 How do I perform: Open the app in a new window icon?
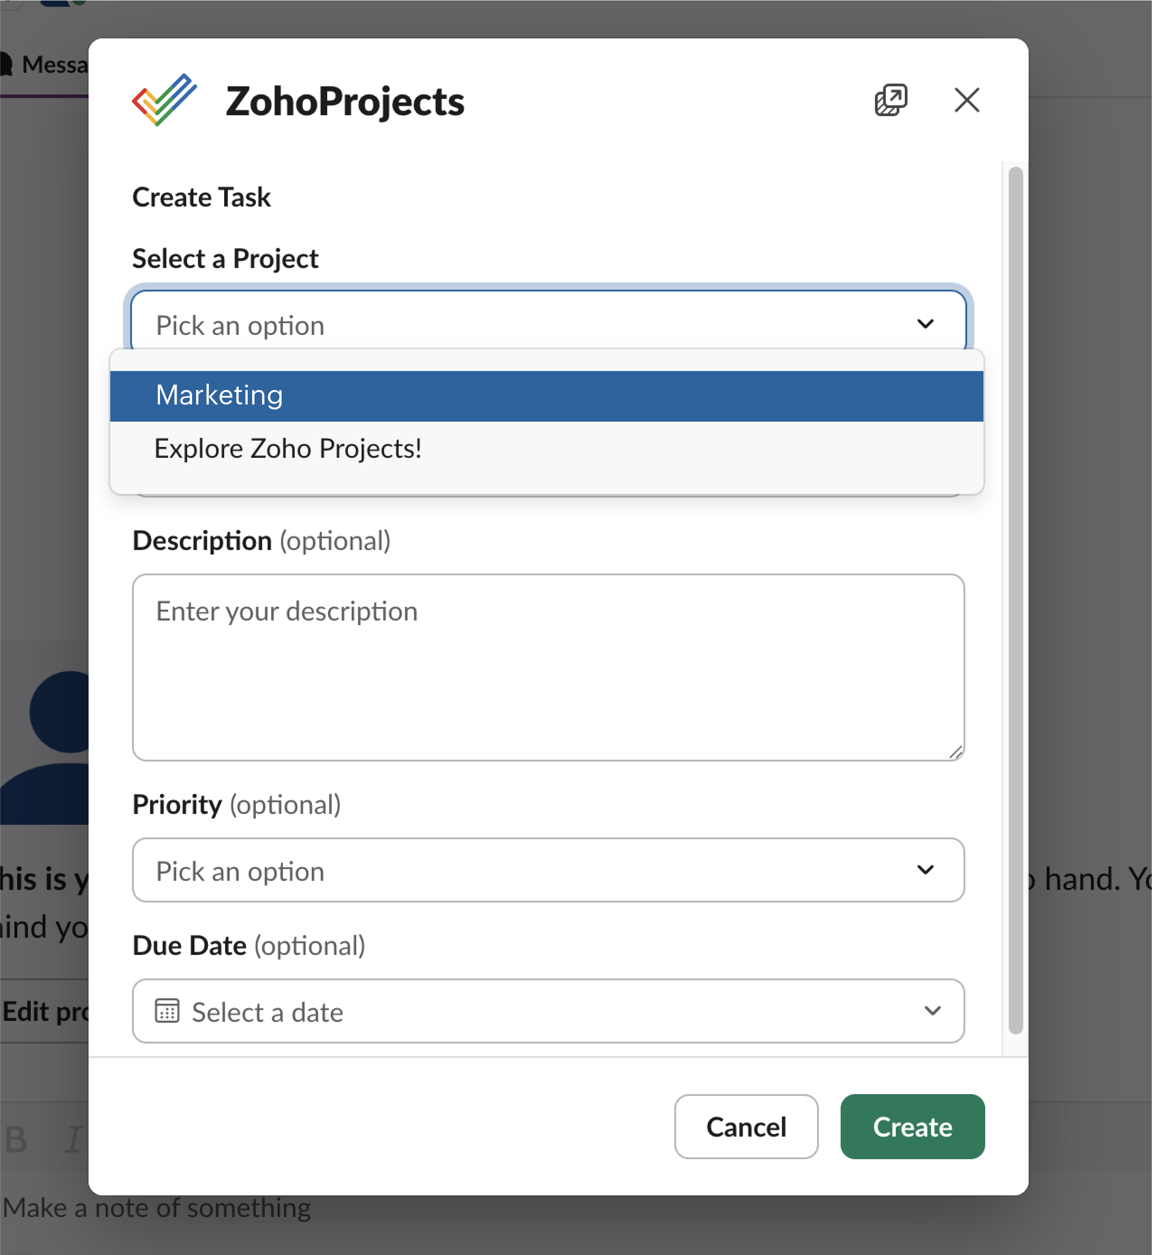tap(890, 100)
